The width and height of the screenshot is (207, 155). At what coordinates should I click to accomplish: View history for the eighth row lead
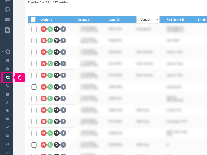(x=57, y=110)
